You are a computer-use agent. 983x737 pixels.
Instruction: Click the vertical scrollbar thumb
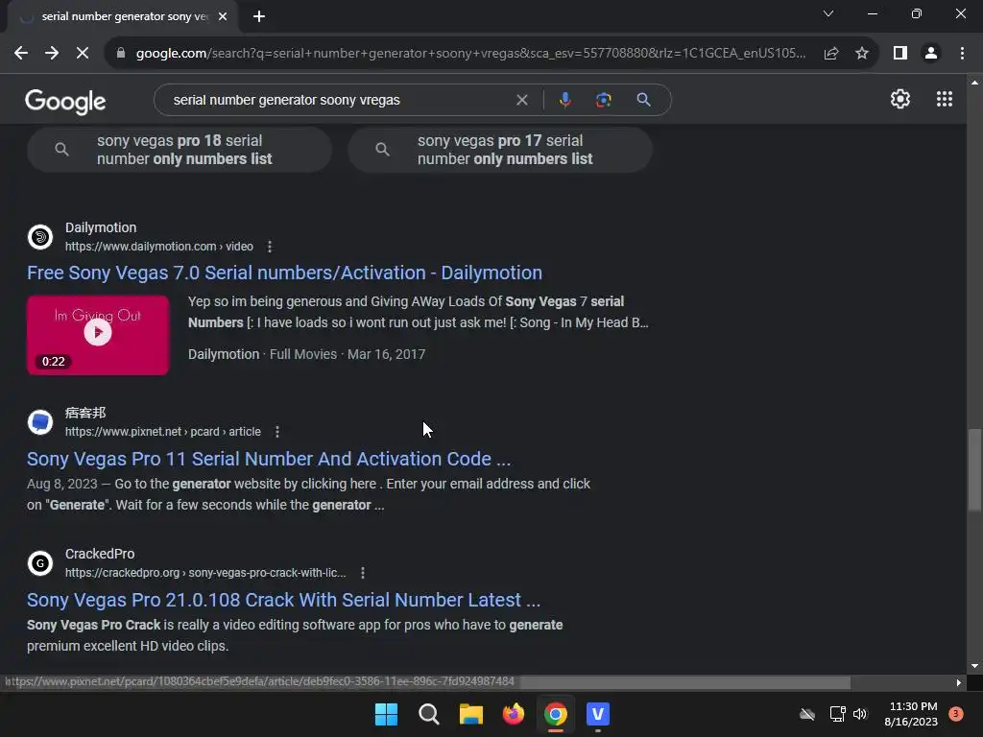(974, 470)
